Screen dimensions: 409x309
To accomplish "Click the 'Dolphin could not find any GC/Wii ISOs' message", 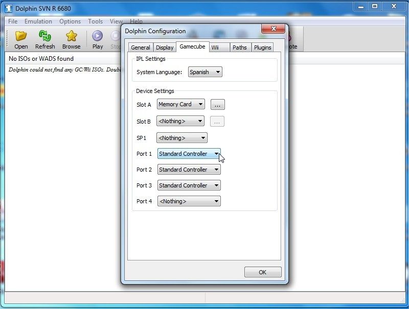I will (x=65, y=69).
